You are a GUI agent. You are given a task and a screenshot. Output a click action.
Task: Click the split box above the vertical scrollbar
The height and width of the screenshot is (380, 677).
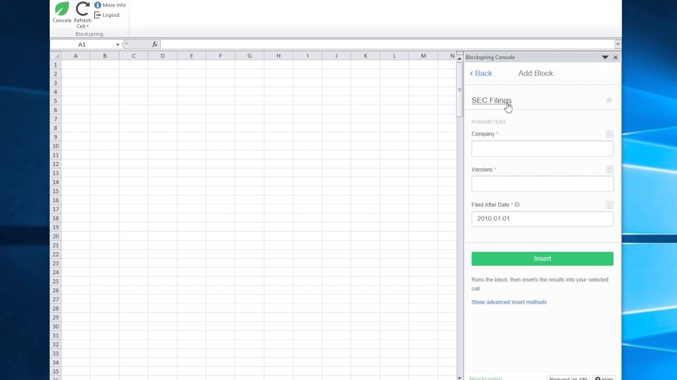(460, 53)
